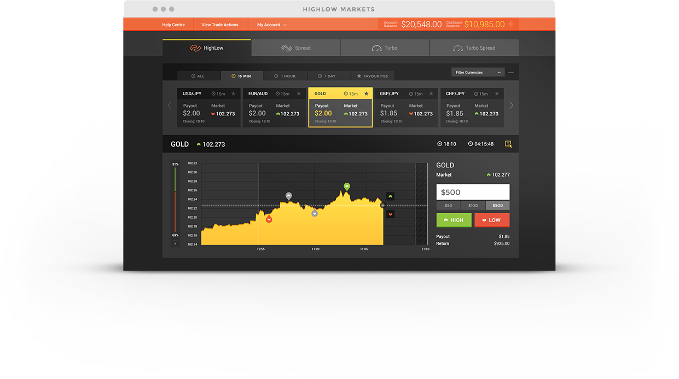Screen dimensions: 679x379
Task: Click the grey down marker on chart
Action: point(315,213)
